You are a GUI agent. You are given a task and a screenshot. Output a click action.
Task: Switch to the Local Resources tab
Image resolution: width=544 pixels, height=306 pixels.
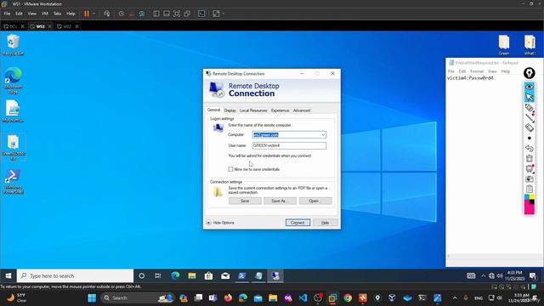(253, 110)
